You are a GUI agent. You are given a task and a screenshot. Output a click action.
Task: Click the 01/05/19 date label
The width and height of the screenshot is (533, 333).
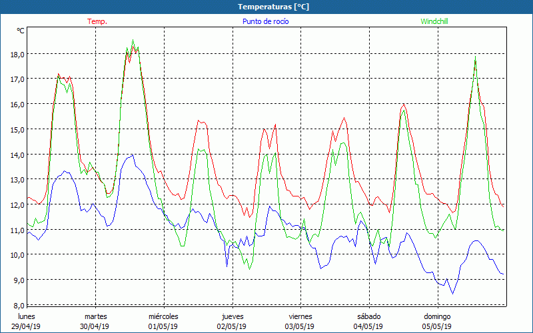(x=163, y=326)
